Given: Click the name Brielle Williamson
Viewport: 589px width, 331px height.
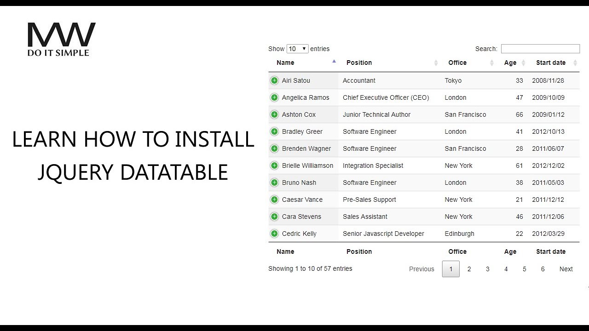Looking at the screenshot, I should point(307,165).
